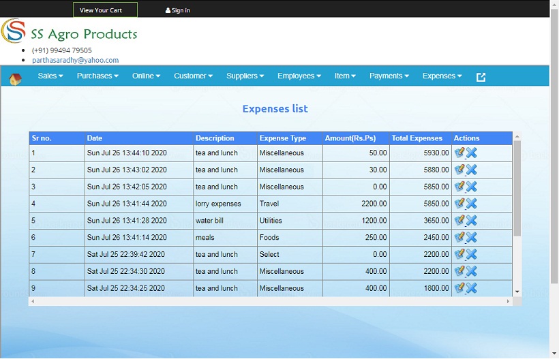Screen dimensions: 559x359
Task: Delete row 3 expense entry
Action: pos(471,187)
